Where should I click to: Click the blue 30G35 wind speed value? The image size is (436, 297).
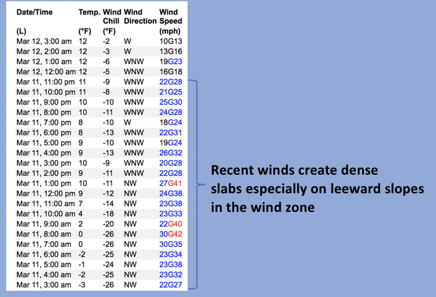point(170,244)
